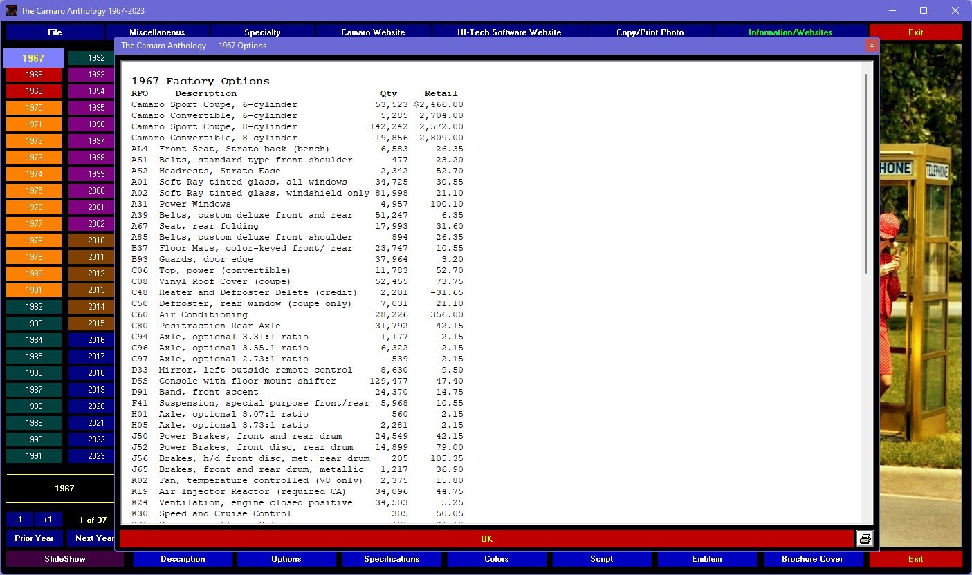Image resolution: width=972 pixels, height=575 pixels.
Task: Select year 1997
Action: pyautogui.click(x=91, y=141)
